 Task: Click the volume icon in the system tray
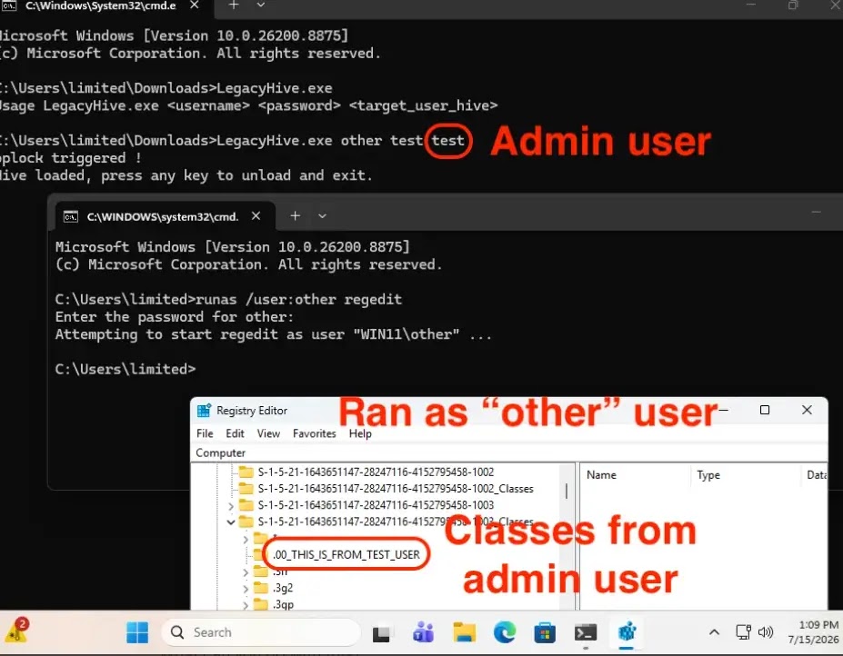[x=765, y=632]
